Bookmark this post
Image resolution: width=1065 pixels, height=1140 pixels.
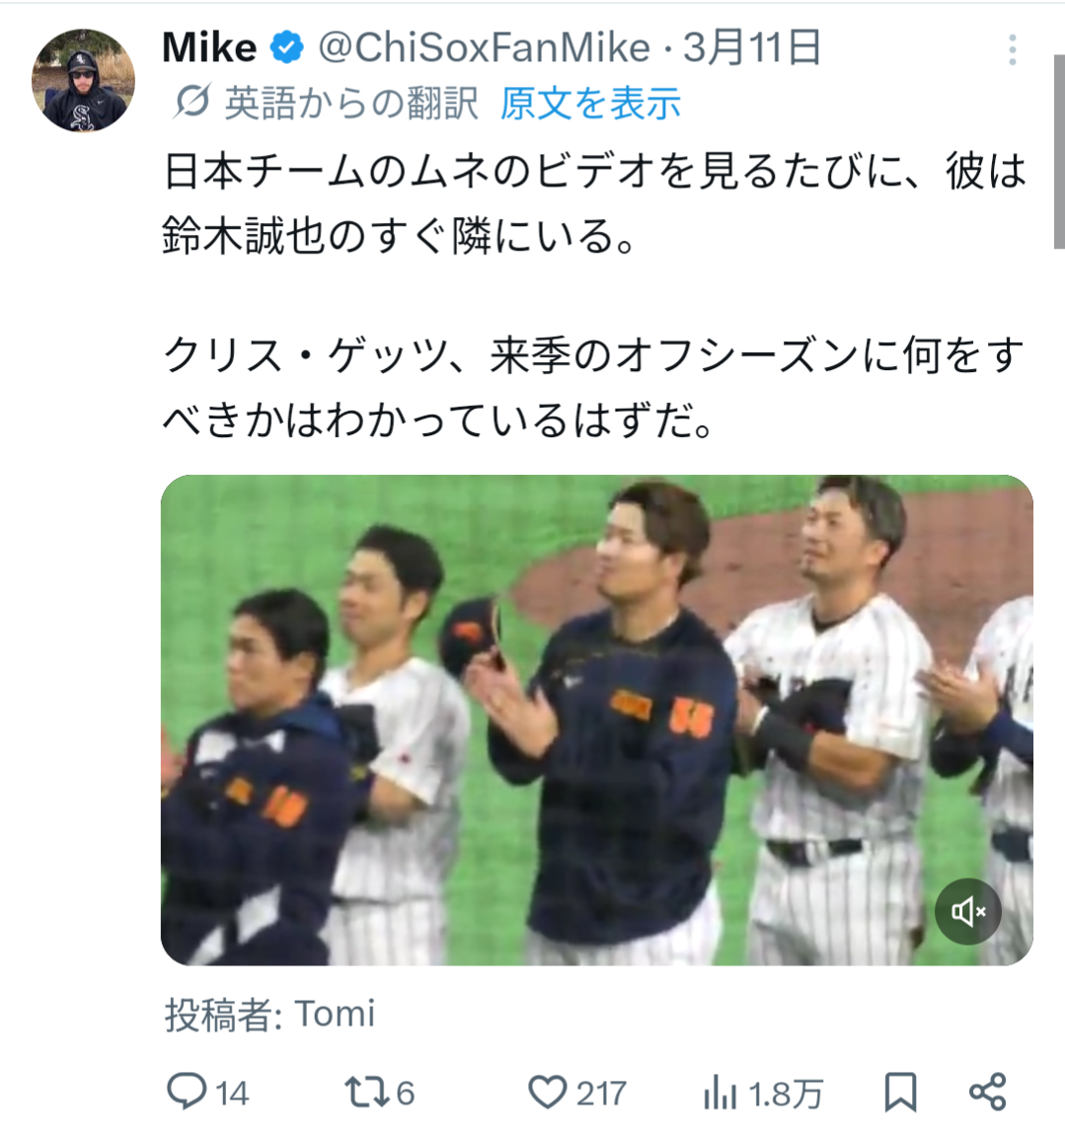coord(900,1092)
